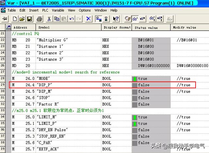Image resolution: width=209 pixels, height=153 pixels.
Task: Click the "DIP_M" symbol cell
Action: (69, 92)
